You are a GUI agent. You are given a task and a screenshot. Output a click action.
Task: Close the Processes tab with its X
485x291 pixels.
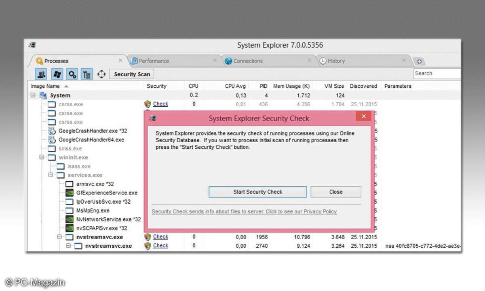[x=120, y=61]
